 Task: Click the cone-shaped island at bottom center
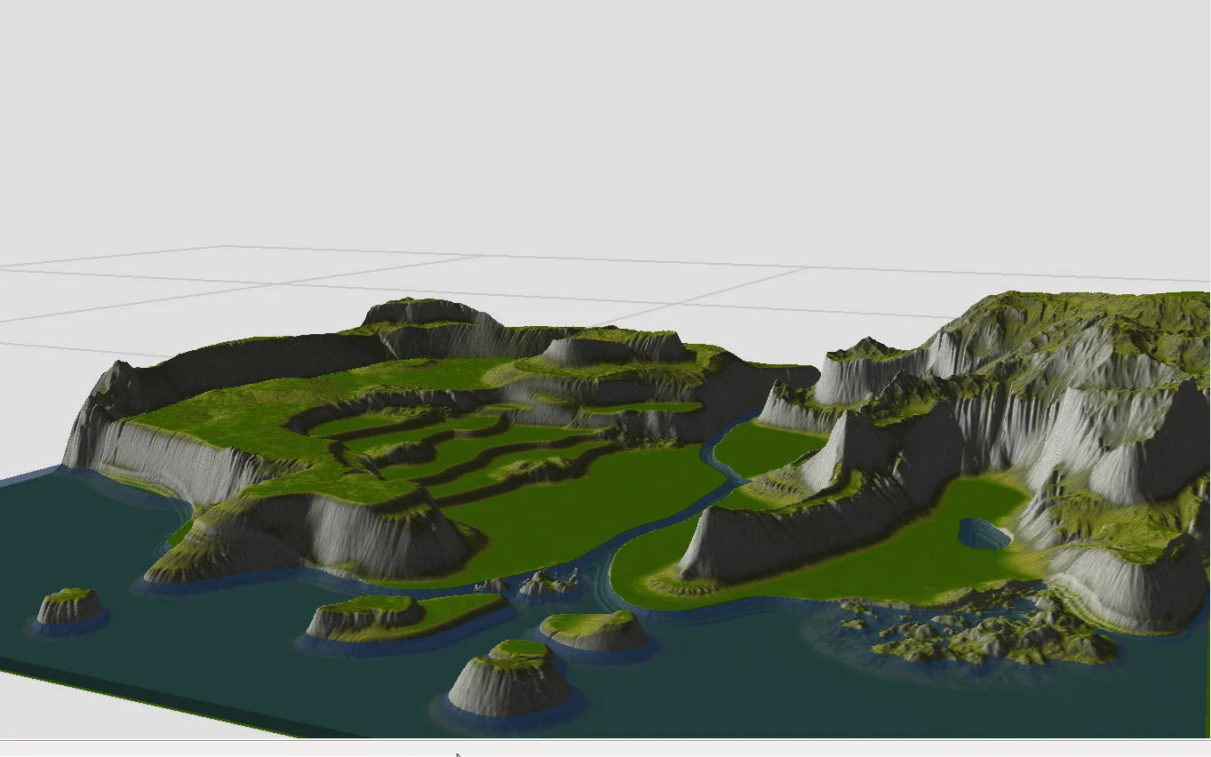pos(510,679)
